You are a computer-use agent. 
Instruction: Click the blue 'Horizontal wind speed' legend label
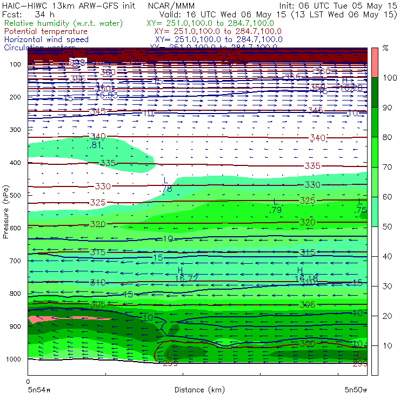coord(46,39)
